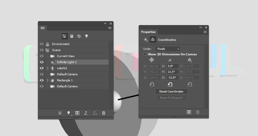The width and height of the screenshot is (258, 136).
Task: Open the Units dropdown
Action: coord(168,49)
